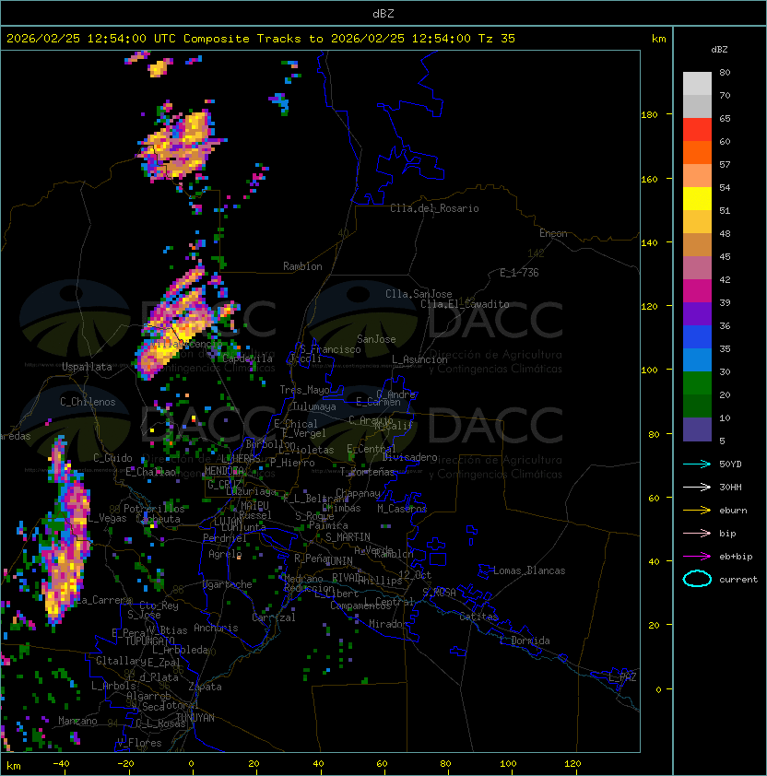Click the cyan 50YD arrow legend icon
Image resolution: width=767 pixels, height=776 pixels.
697,464
